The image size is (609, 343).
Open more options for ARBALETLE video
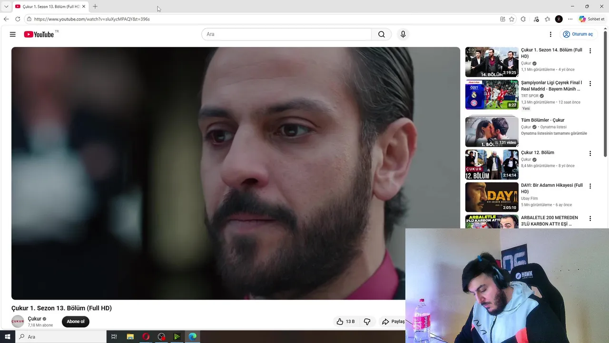[x=590, y=219]
